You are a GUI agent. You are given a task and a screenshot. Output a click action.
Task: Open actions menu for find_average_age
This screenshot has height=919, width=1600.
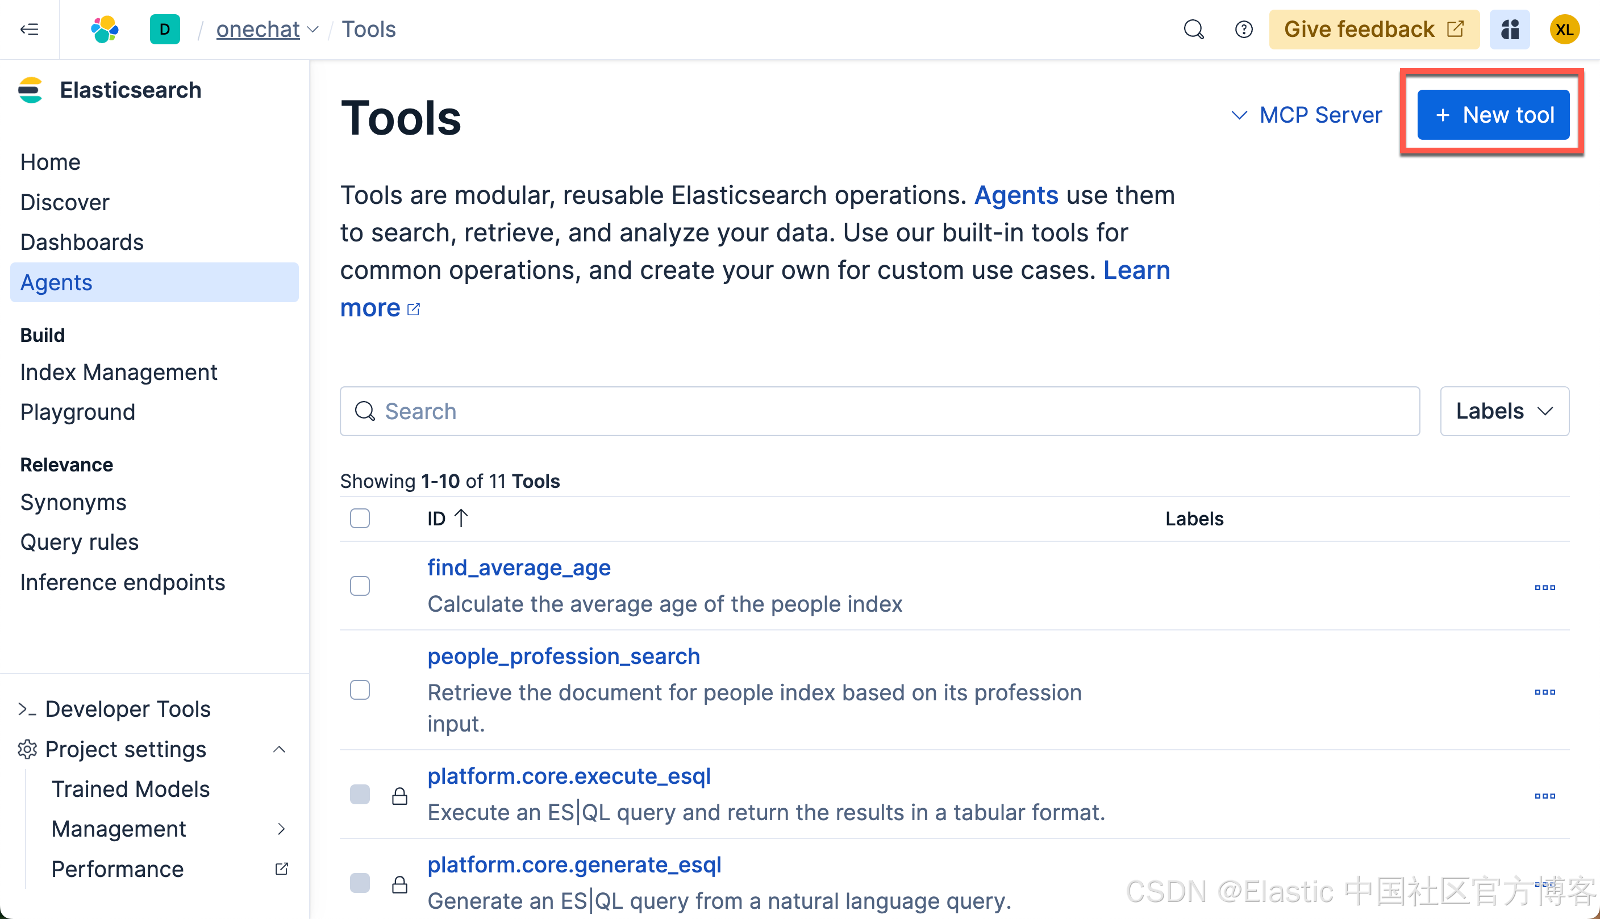tap(1544, 588)
